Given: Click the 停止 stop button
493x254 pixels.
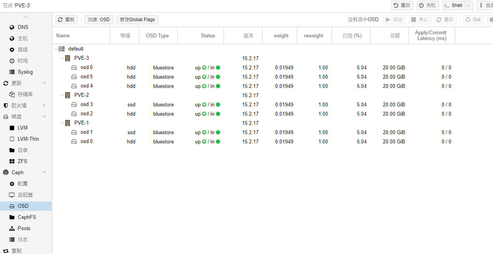Looking at the screenshot, I should [420, 20].
